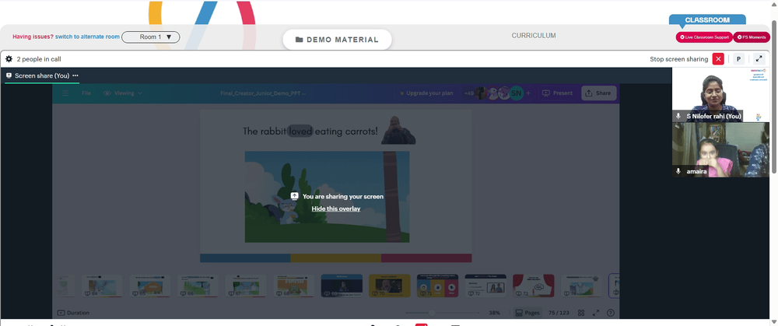The width and height of the screenshot is (778, 326).
Task: Open File menu in shared Canva window
Action: (86, 93)
